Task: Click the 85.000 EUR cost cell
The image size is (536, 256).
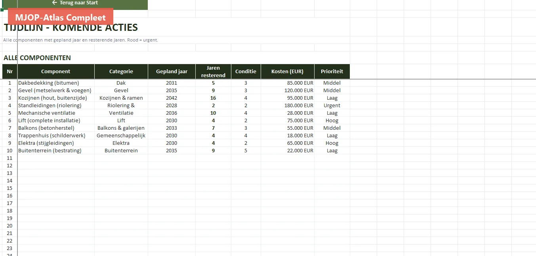Action: pos(288,83)
